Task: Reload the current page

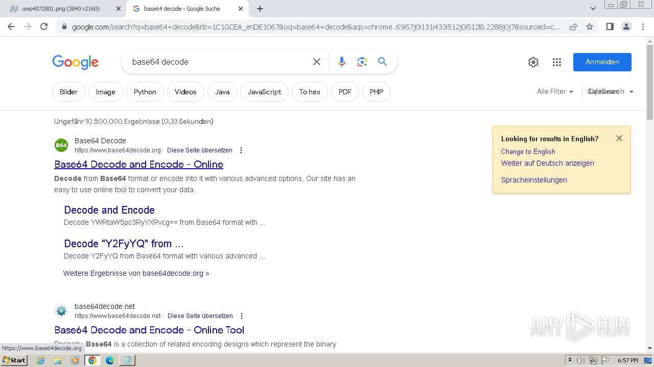Action: coord(44,27)
